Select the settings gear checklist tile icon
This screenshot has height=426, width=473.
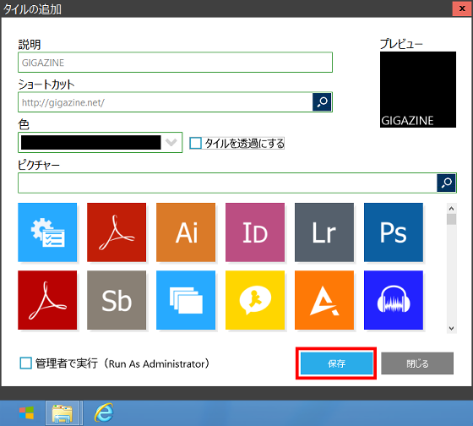(47, 232)
